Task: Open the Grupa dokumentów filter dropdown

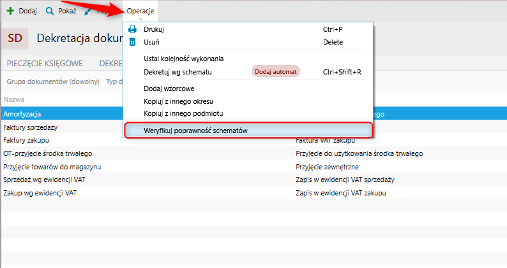Action: point(53,81)
